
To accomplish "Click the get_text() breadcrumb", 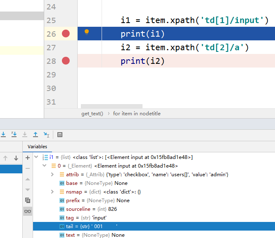I will 92,114.
